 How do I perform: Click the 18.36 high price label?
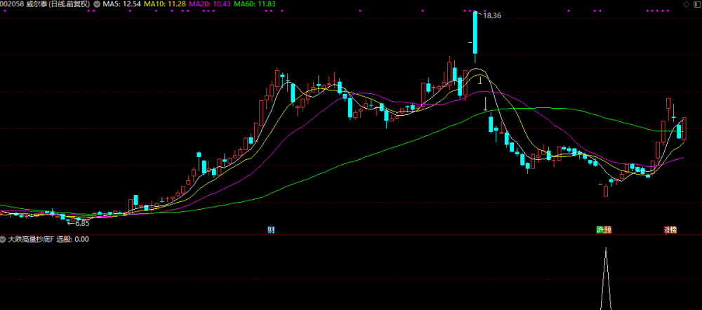point(493,15)
